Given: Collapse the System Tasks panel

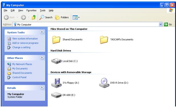Looking at the screenshot, I should coord(42,32).
